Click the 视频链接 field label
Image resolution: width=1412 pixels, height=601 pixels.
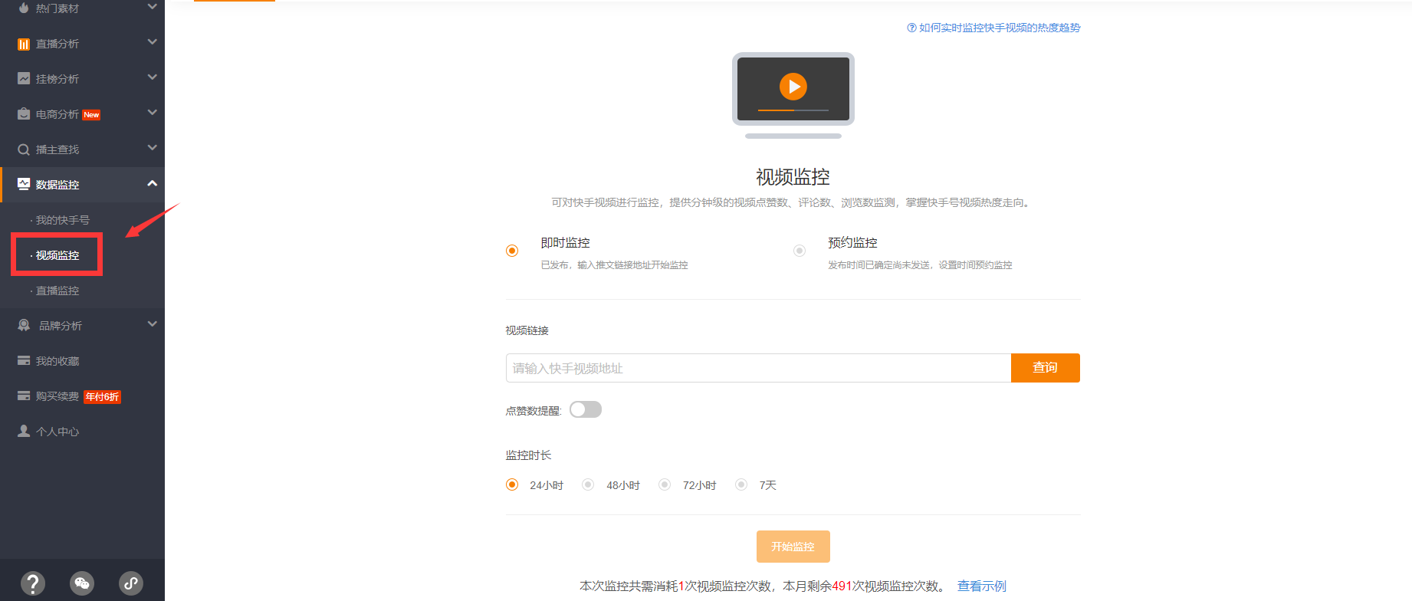(527, 330)
